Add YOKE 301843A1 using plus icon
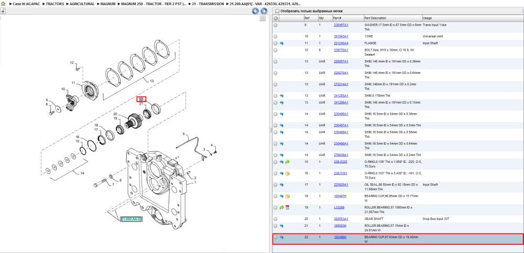 pyautogui.click(x=276, y=37)
